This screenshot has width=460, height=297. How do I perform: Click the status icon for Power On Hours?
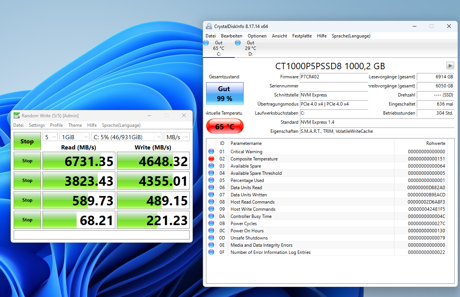coord(211,231)
